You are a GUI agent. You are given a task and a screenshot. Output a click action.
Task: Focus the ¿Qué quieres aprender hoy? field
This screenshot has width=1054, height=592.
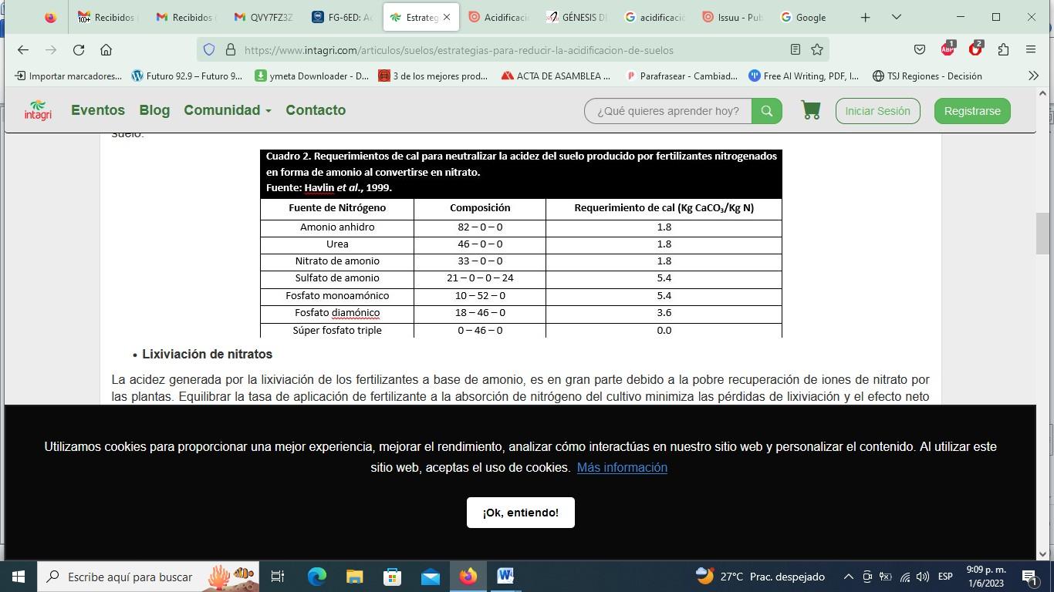pos(668,111)
